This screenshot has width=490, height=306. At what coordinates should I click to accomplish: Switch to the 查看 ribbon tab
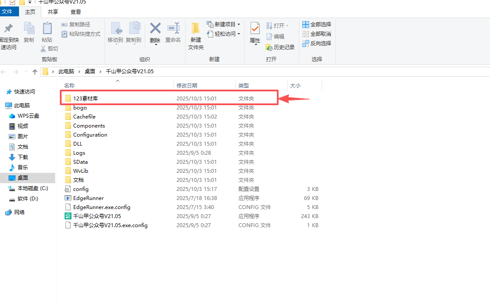click(x=75, y=12)
